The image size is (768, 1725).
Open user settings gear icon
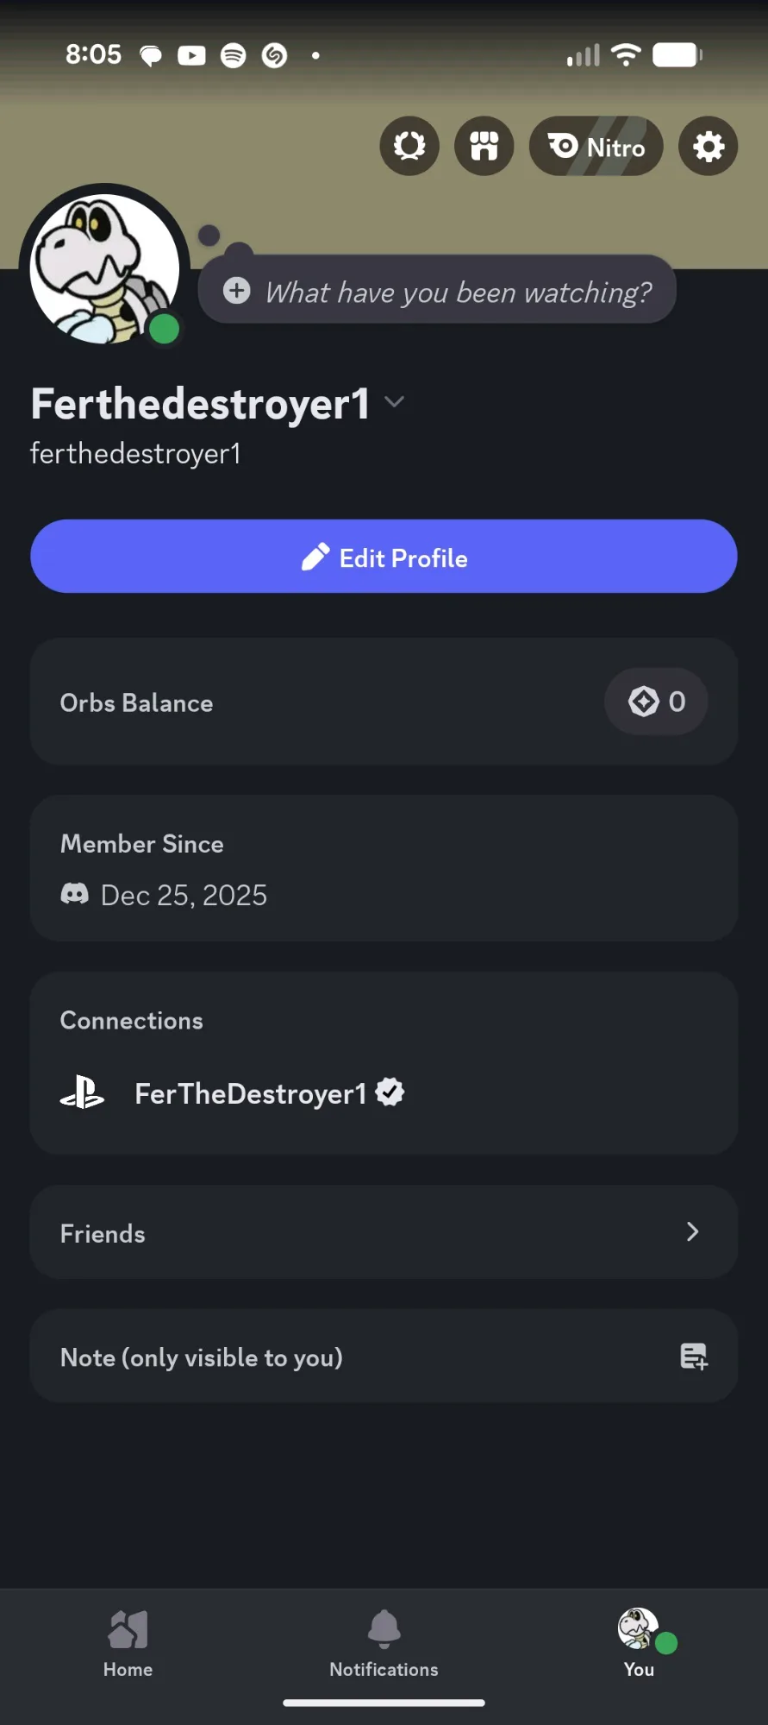coord(708,146)
